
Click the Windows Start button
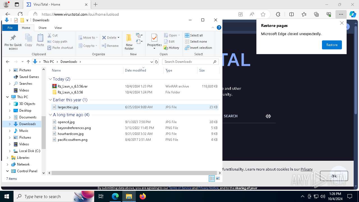point(7,196)
